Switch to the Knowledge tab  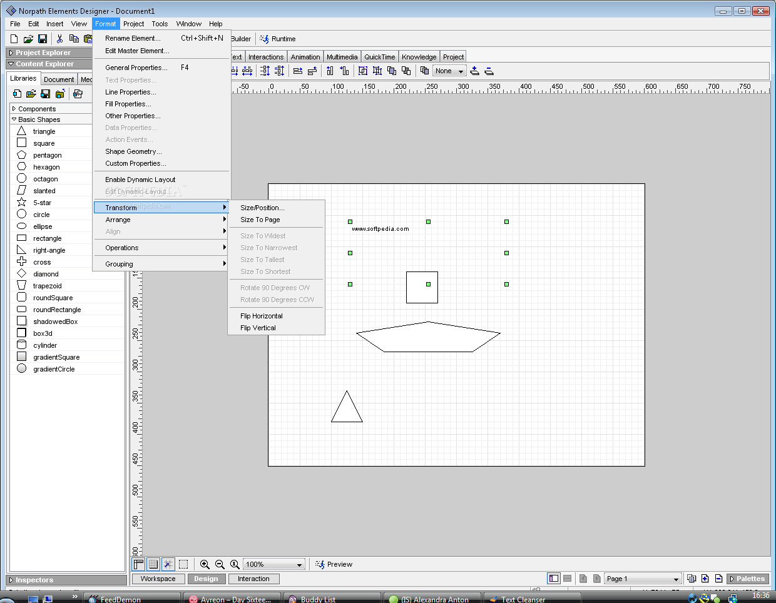click(419, 57)
